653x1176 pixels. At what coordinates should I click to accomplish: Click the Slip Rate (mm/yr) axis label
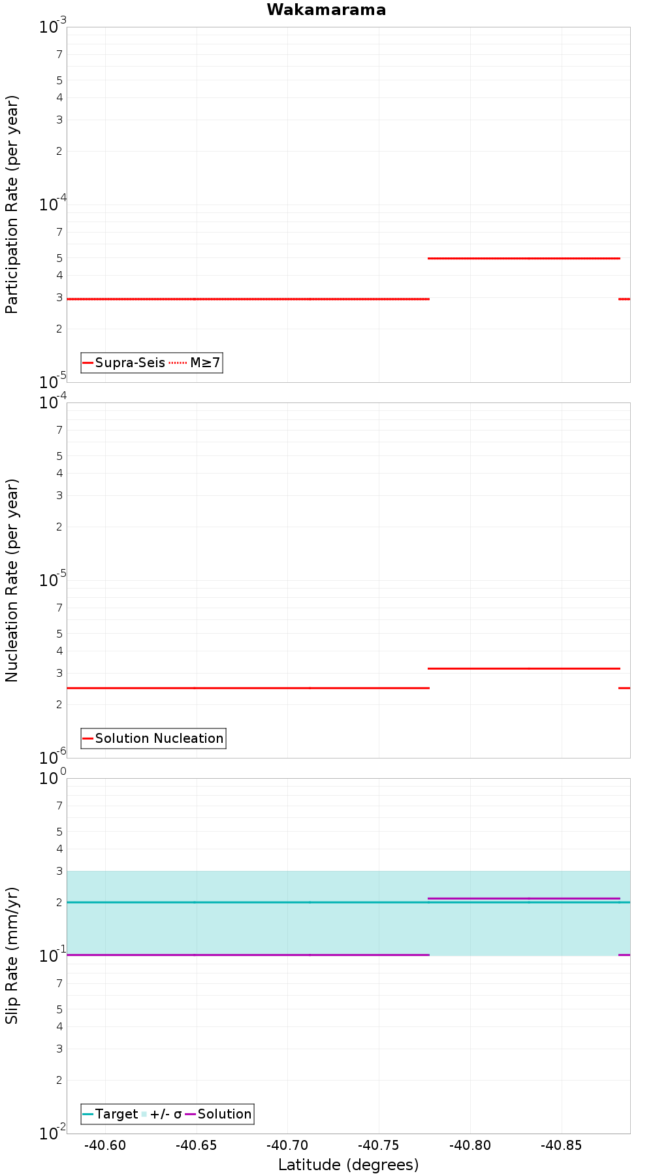12,955
